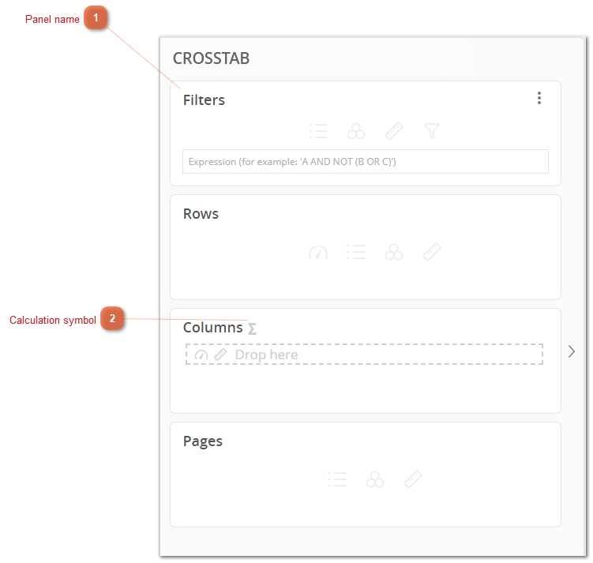The height and width of the screenshot is (563, 593).
Task: Focus the filter Expression input field
Action: click(x=366, y=161)
